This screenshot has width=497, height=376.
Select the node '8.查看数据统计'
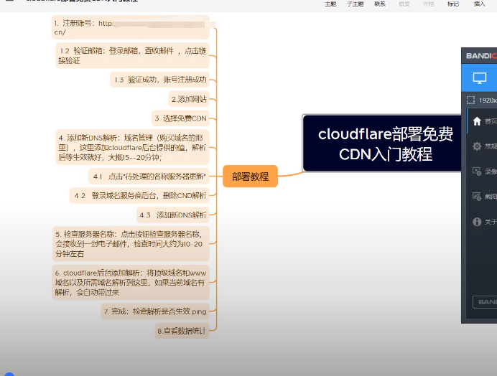tap(182, 331)
